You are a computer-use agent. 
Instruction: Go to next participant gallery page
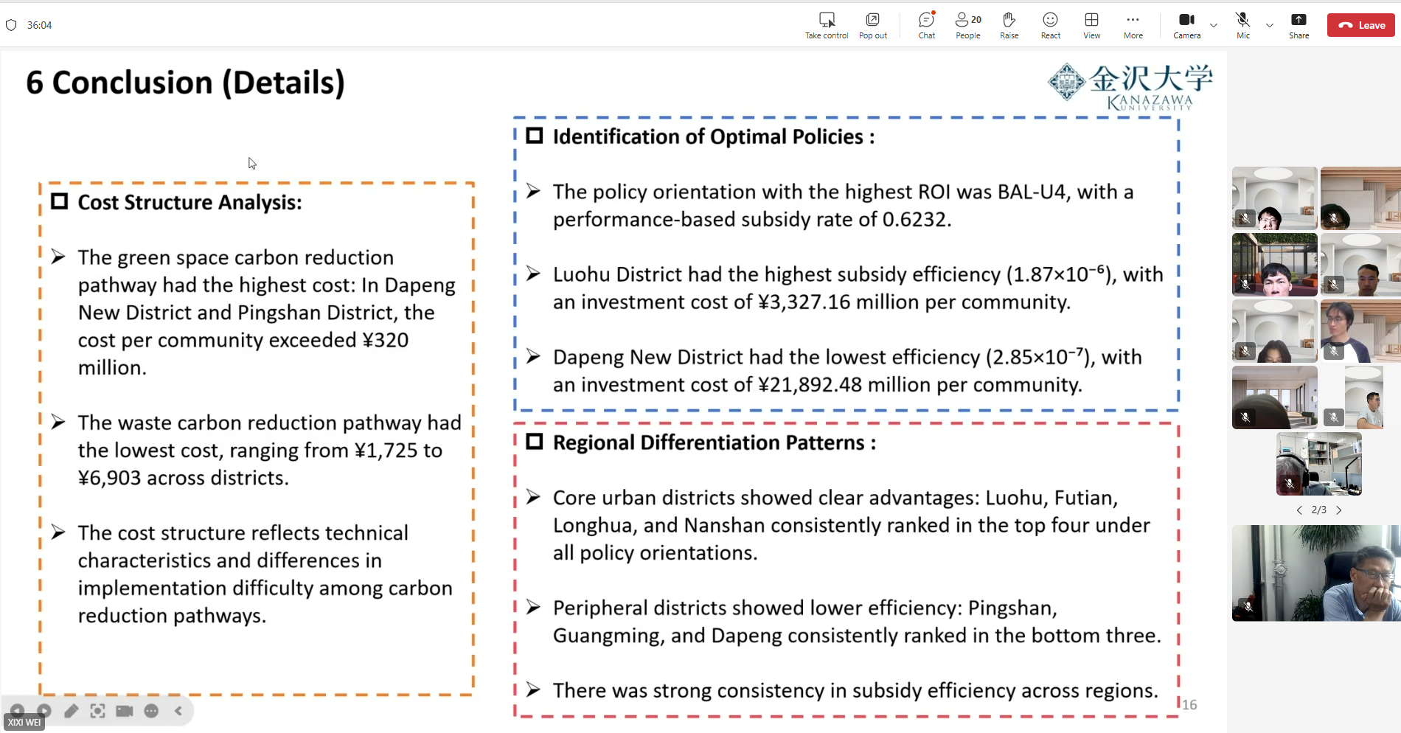pos(1339,510)
